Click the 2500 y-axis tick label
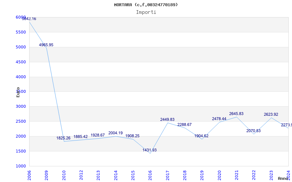This screenshot has width=292, height=182. [x=21, y=122]
